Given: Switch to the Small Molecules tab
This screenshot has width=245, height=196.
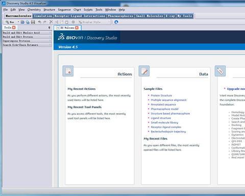Looking at the screenshot, I should 149,16.
